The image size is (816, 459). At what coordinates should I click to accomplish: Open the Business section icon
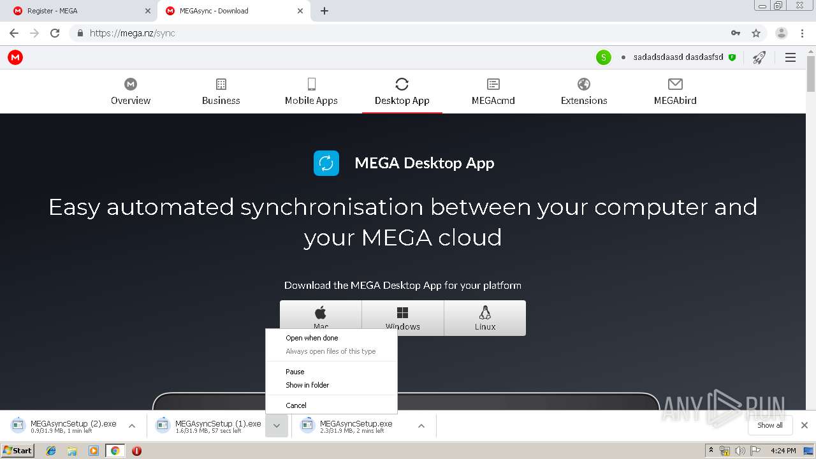pyautogui.click(x=221, y=84)
